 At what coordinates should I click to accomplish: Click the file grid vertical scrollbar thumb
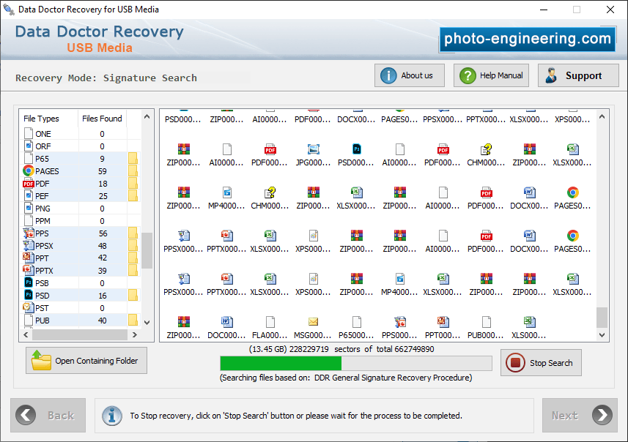[602, 317]
